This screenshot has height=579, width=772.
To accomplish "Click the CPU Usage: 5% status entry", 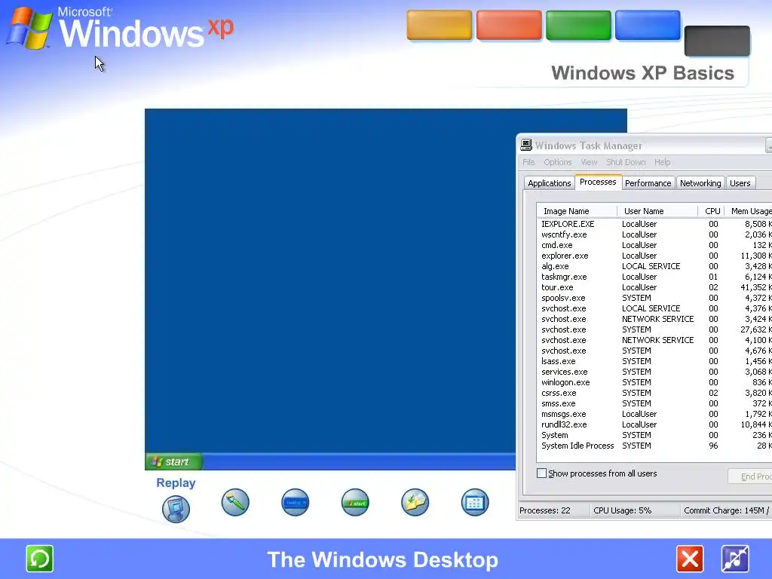I will [x=634, y=510].
